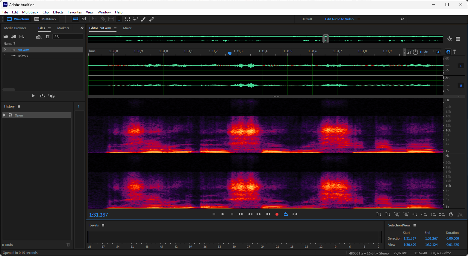Pick the Spot Healing Brush tool

[x=152, y=19]
